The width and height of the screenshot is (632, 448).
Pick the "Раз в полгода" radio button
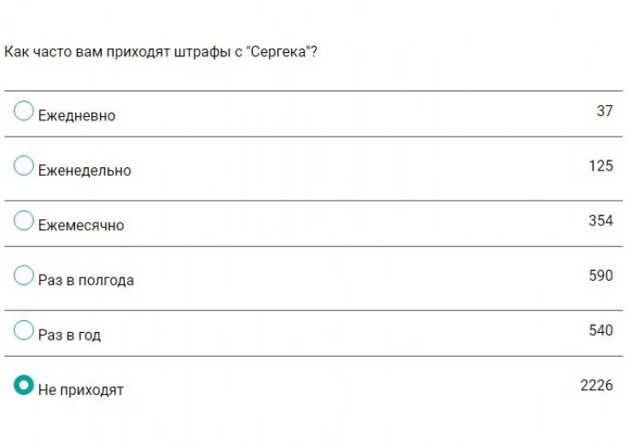click(24, 276)
